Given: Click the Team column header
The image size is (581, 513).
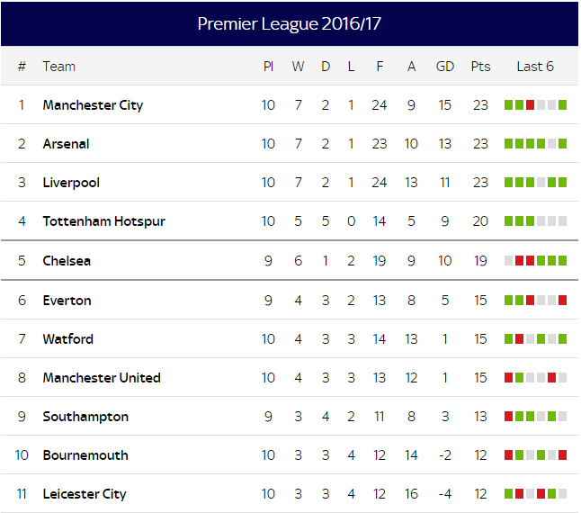Looking at the screenshot, I should (59, 67).
